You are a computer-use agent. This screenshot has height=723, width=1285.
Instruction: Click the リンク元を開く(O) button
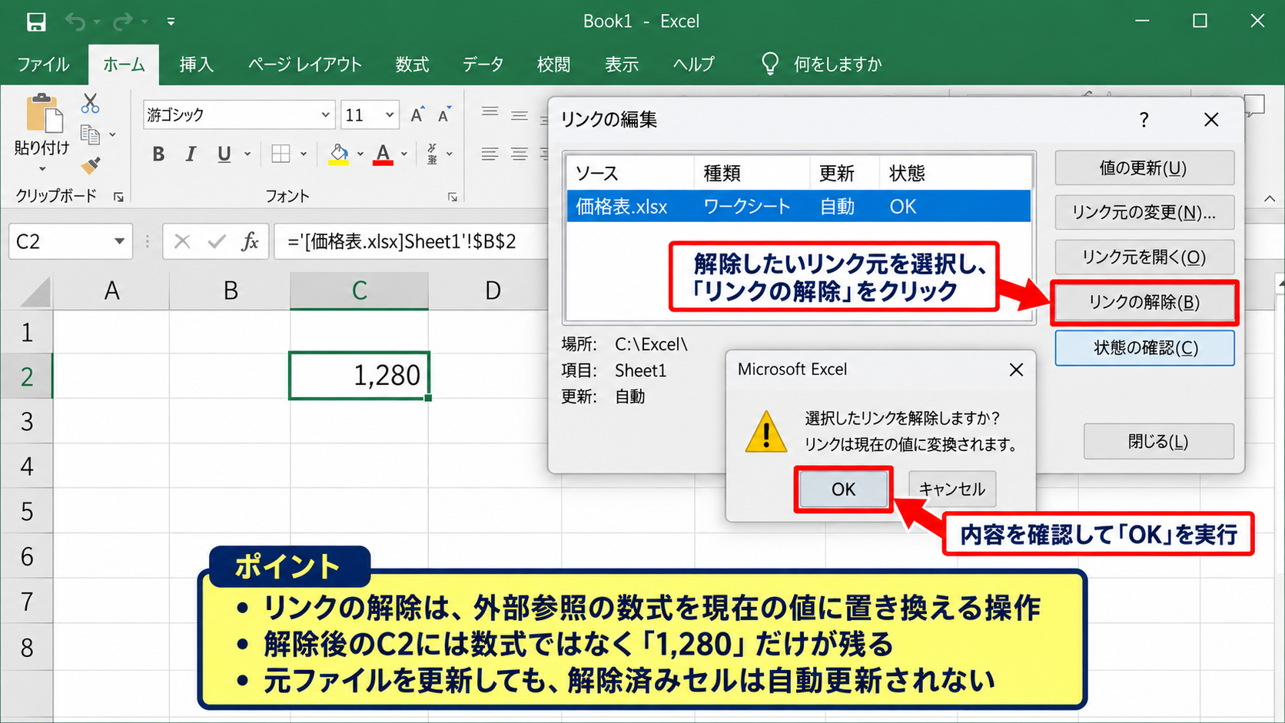tap(1144, 257)
